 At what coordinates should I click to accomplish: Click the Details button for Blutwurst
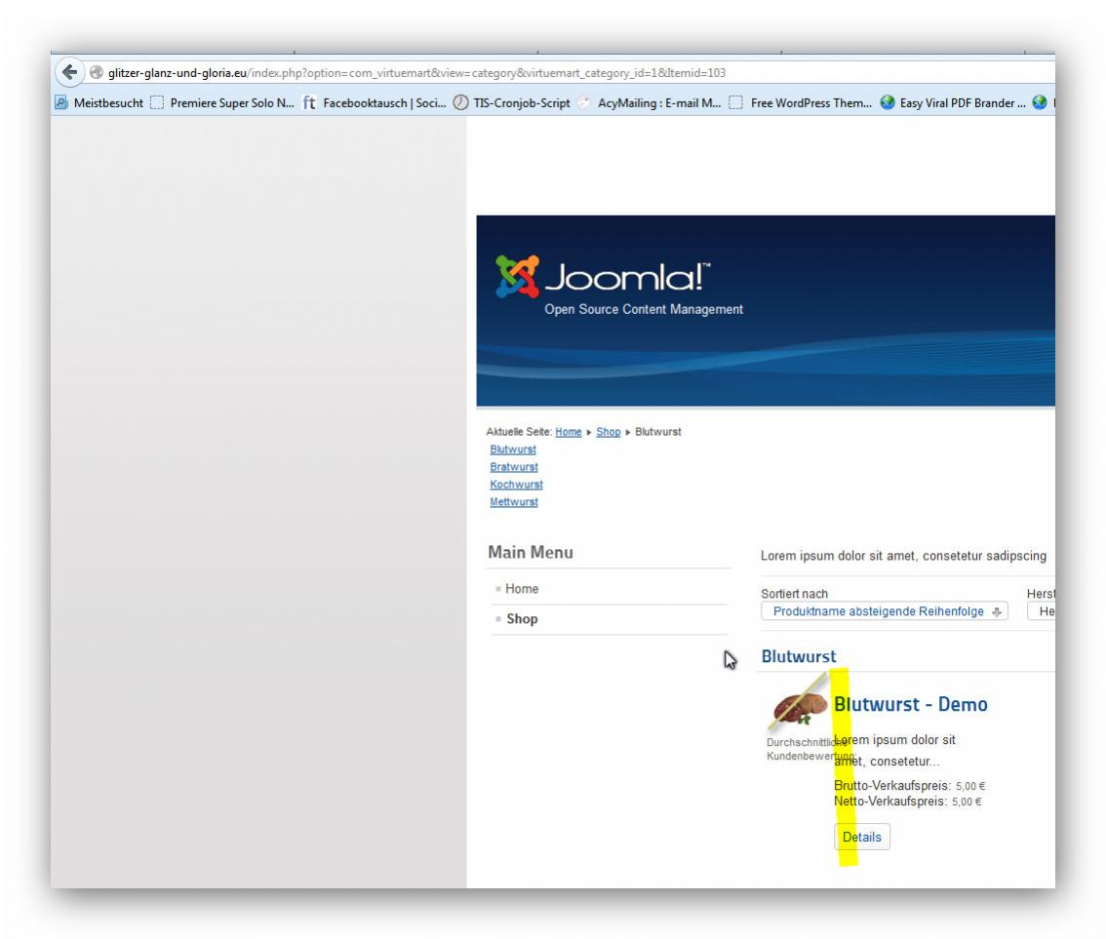pos(861,837)
